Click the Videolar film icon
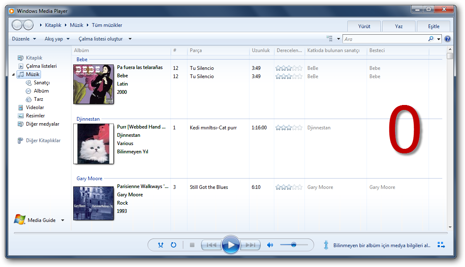 click(x=20, y=107)
